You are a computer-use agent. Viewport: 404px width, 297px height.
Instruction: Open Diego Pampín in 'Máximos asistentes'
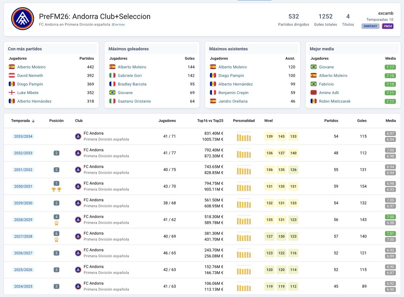231,75
